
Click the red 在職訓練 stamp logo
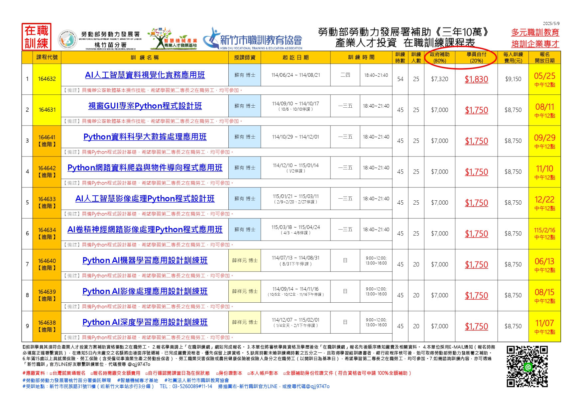pos(37,37)
